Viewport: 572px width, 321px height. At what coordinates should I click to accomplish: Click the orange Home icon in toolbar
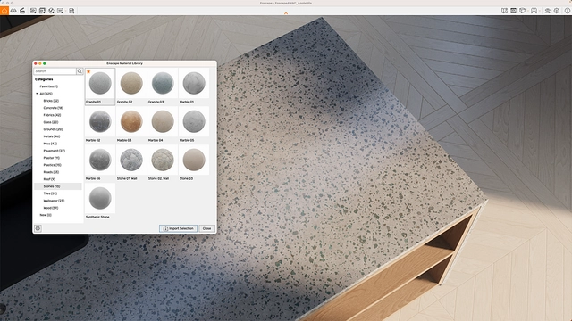point(4,11)
